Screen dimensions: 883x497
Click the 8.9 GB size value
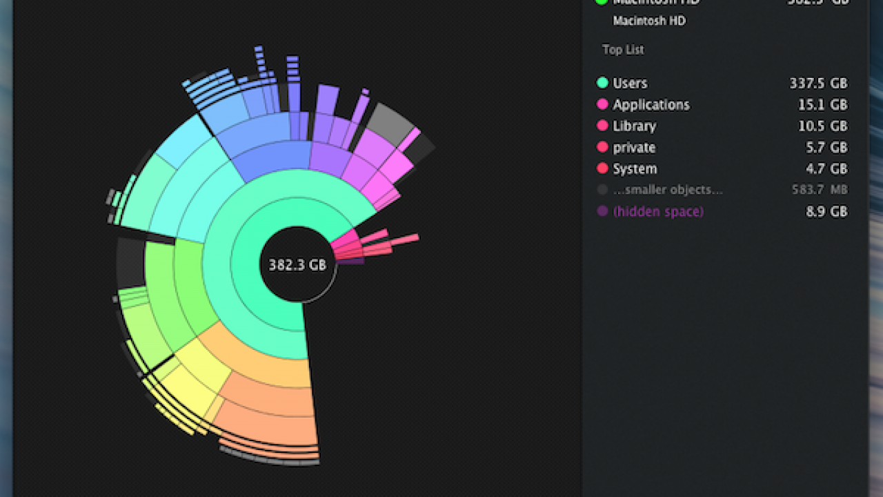(x=826, y=212)
